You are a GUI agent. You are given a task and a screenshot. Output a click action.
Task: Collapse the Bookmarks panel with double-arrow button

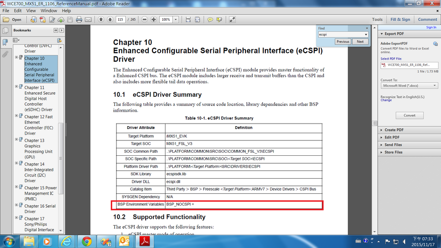(x=56, y=30)
